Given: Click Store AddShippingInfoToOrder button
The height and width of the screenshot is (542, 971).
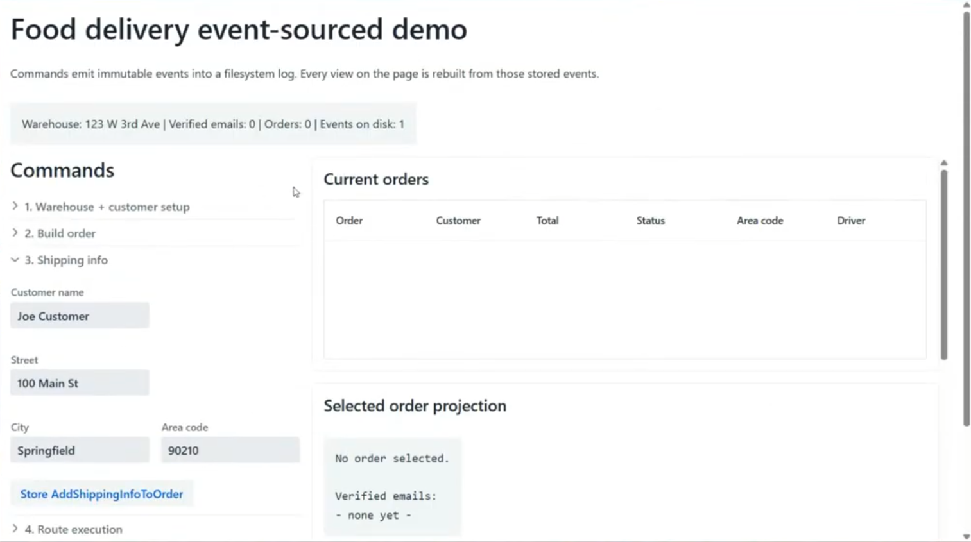Looking at the screenshot, I should coord(101,494).
